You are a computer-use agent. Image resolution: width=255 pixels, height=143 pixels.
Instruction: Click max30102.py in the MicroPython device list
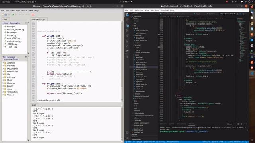tap(14, 38)
